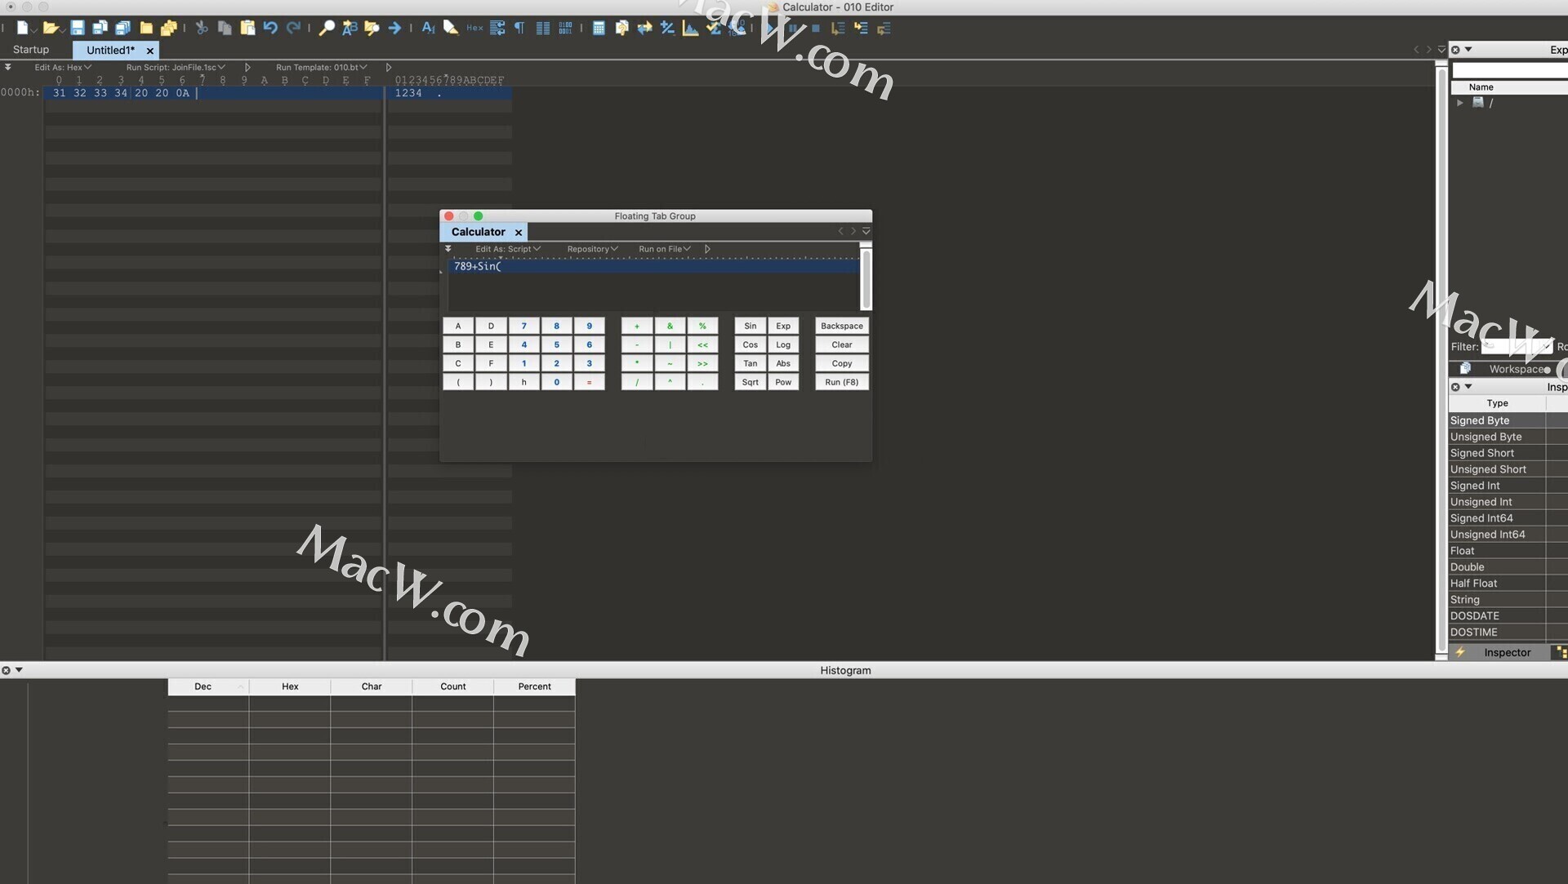Click the Run (F8) button
This screenshot has width=1568, height=884.
coord(841,382)
